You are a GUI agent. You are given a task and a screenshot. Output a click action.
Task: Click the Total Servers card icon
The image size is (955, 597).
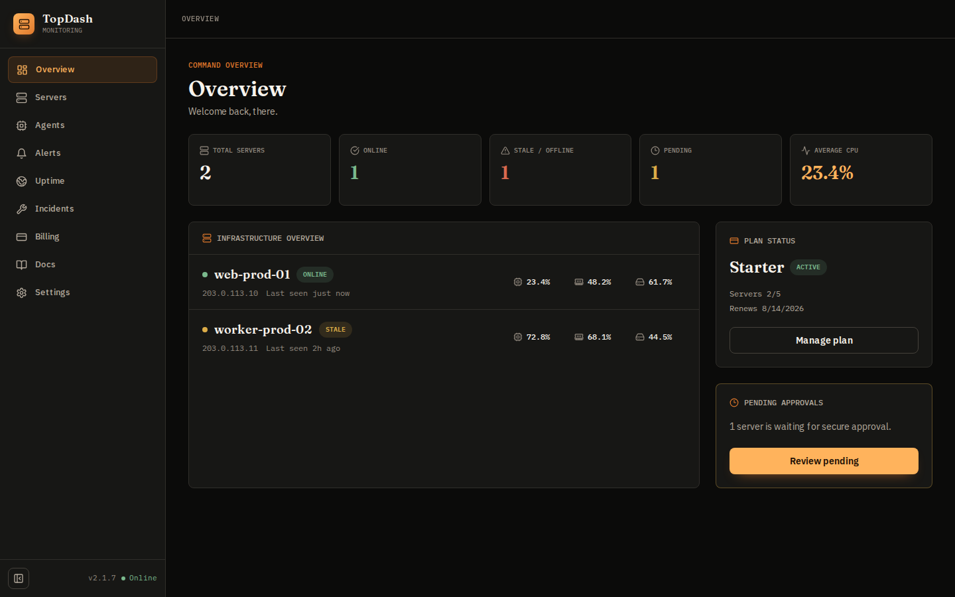pyautogui.click(x=204, y=151)
